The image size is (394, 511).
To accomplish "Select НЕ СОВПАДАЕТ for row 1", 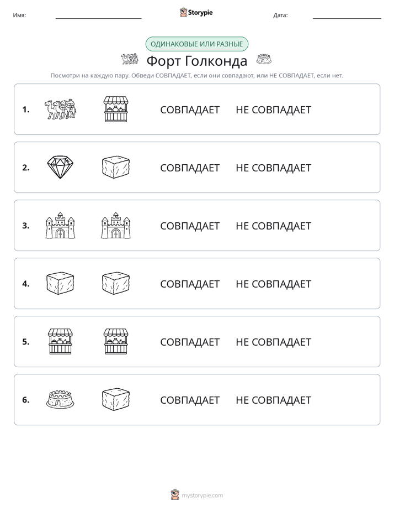I will coord(273,110).
